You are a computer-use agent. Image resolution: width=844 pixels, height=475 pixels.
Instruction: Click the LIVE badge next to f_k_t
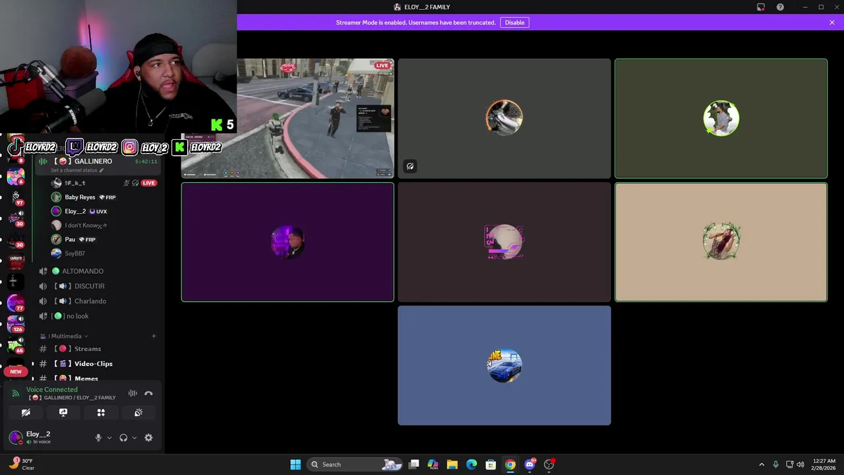pos(149,183)
